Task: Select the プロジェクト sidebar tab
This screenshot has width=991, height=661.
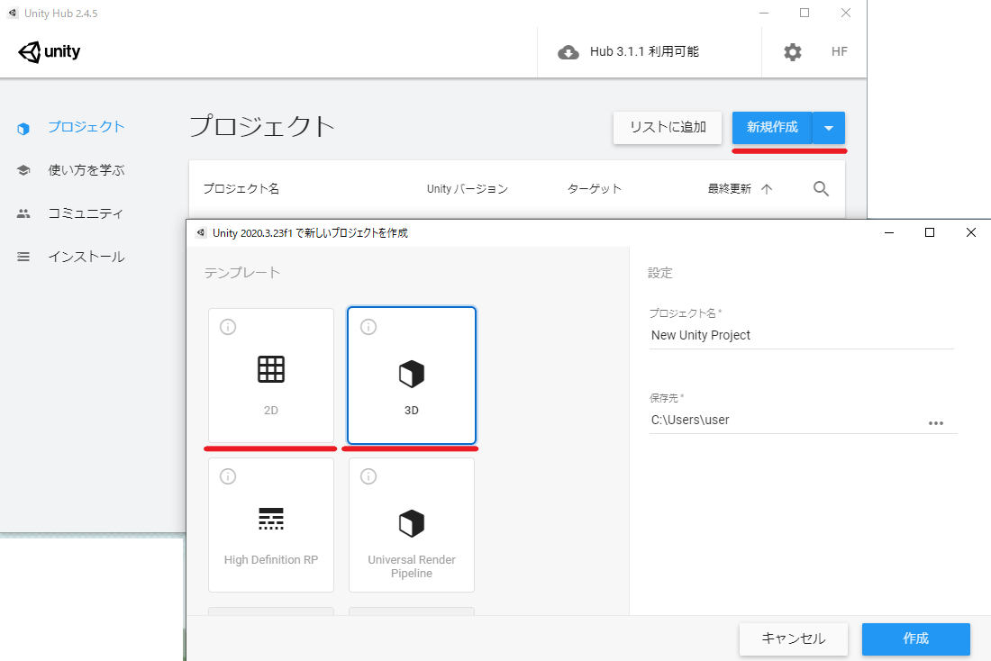Action: [x=86, y=127]
